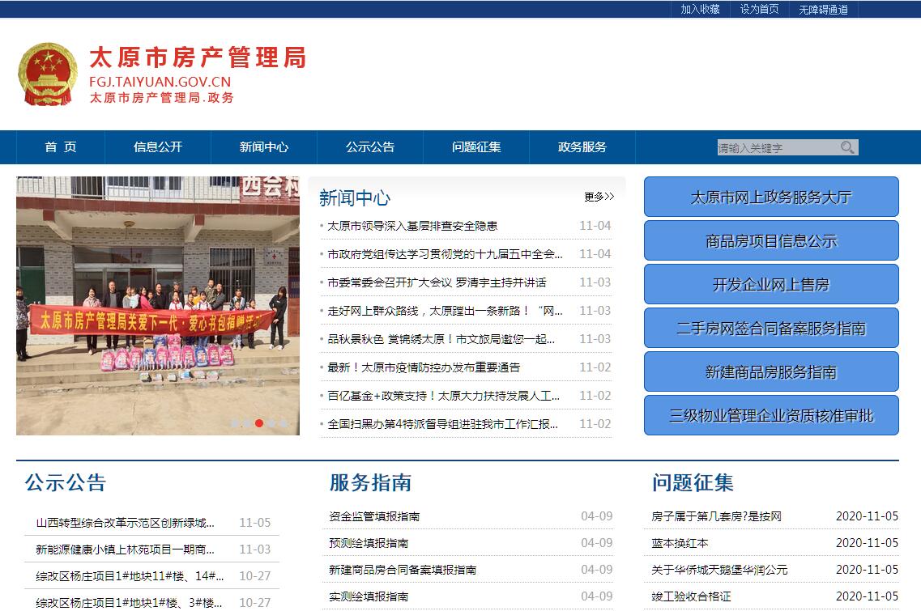Screen dimensions: 921x611
Task: Go to 首页 in navigation bar
Action: [x=61, y=147]
